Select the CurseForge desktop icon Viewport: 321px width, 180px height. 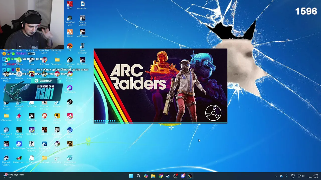pos(32,117)
